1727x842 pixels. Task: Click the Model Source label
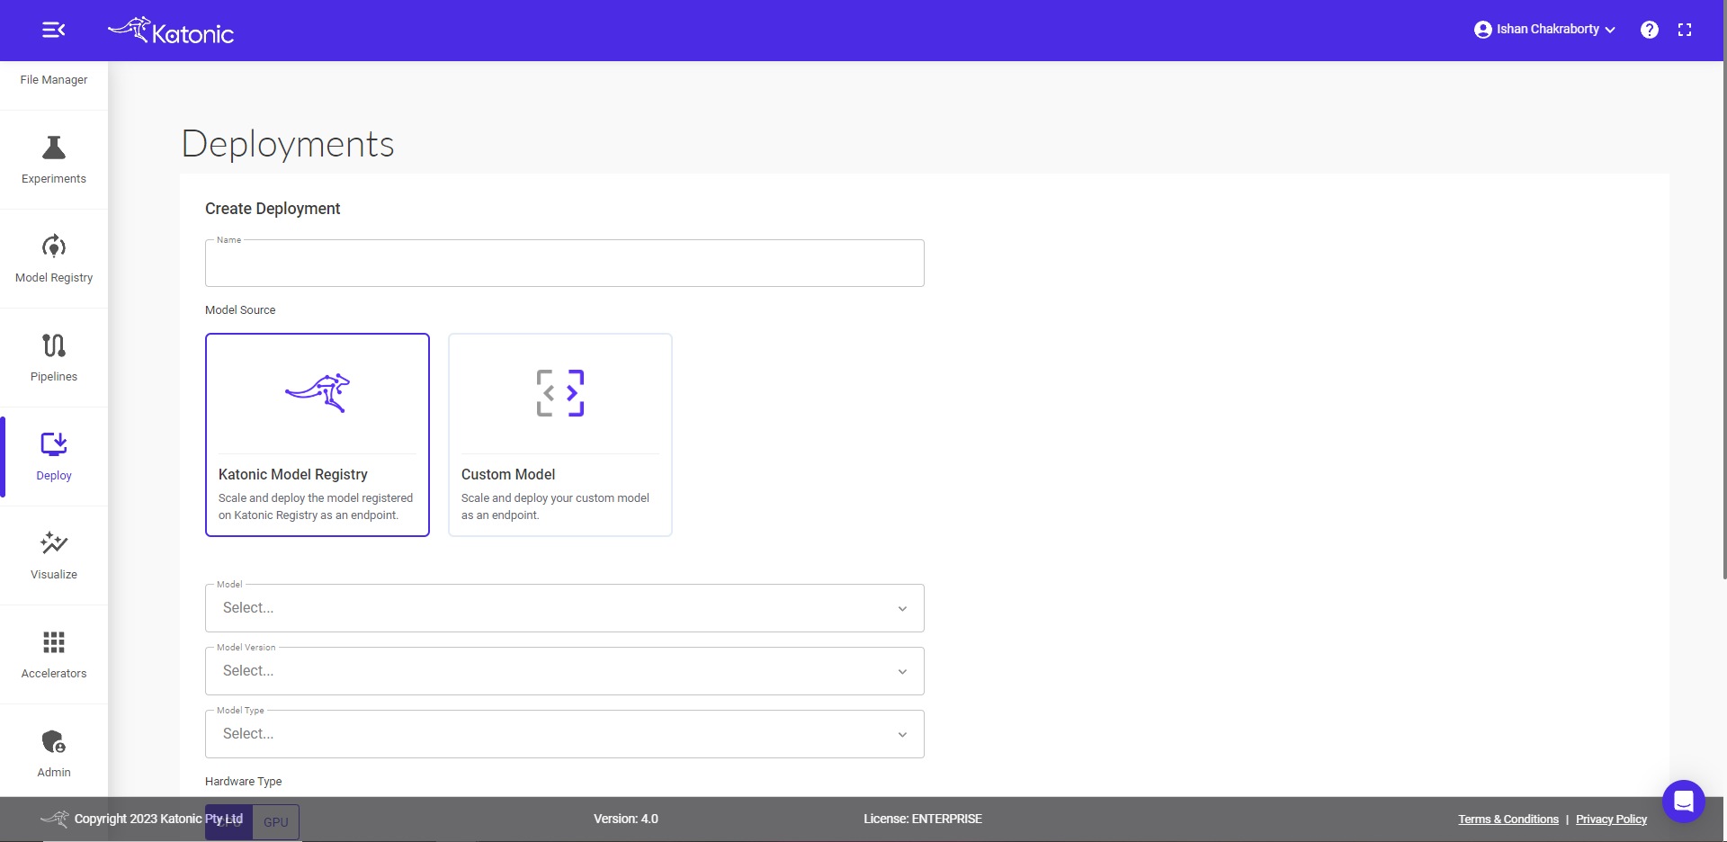(240, 310)
